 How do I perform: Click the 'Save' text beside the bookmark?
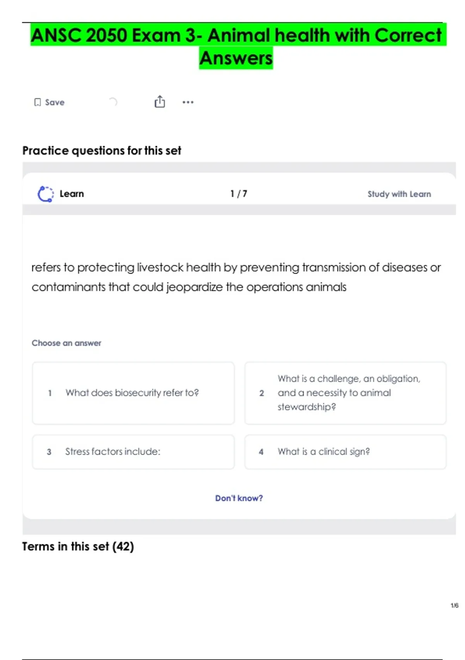55,102
